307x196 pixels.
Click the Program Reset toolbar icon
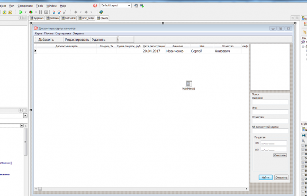click(x=46, y=12)
